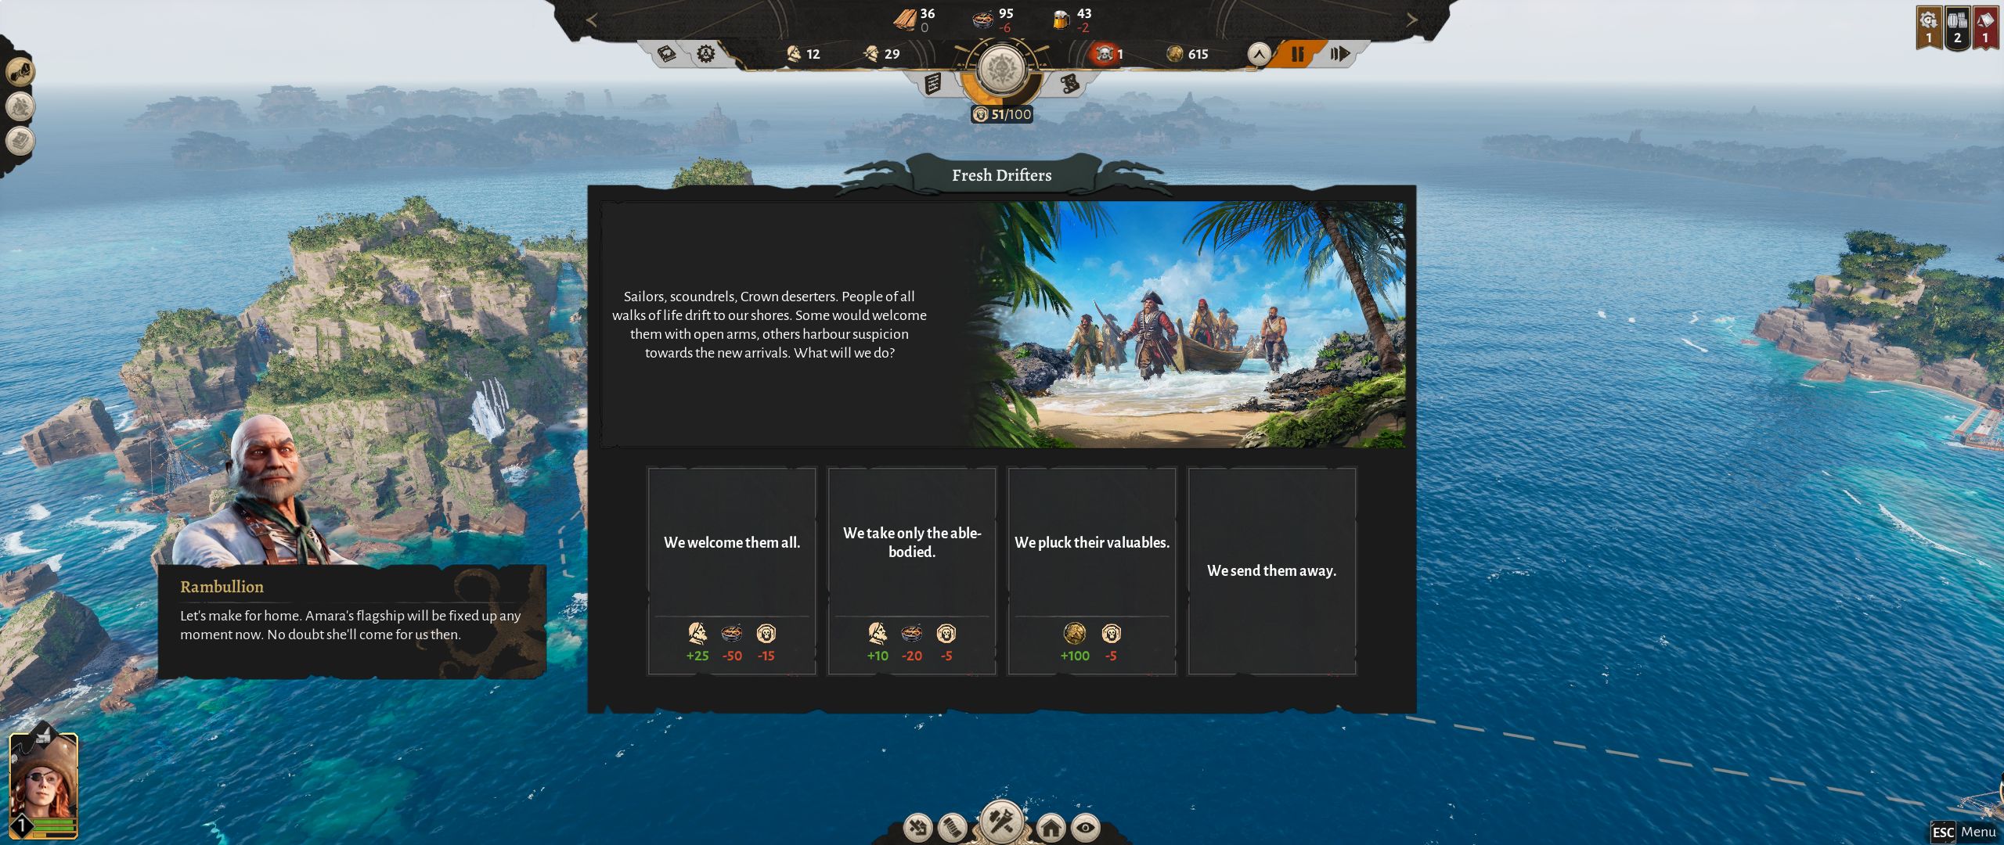Click the wood planks resource icon
The image size is (2004, 845).
coord(904,20)
